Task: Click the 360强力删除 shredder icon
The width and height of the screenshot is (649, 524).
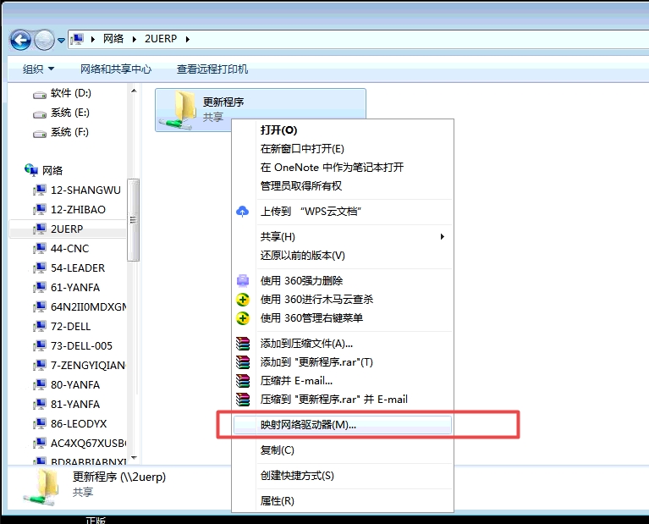Action: click(x=243, y=280)
